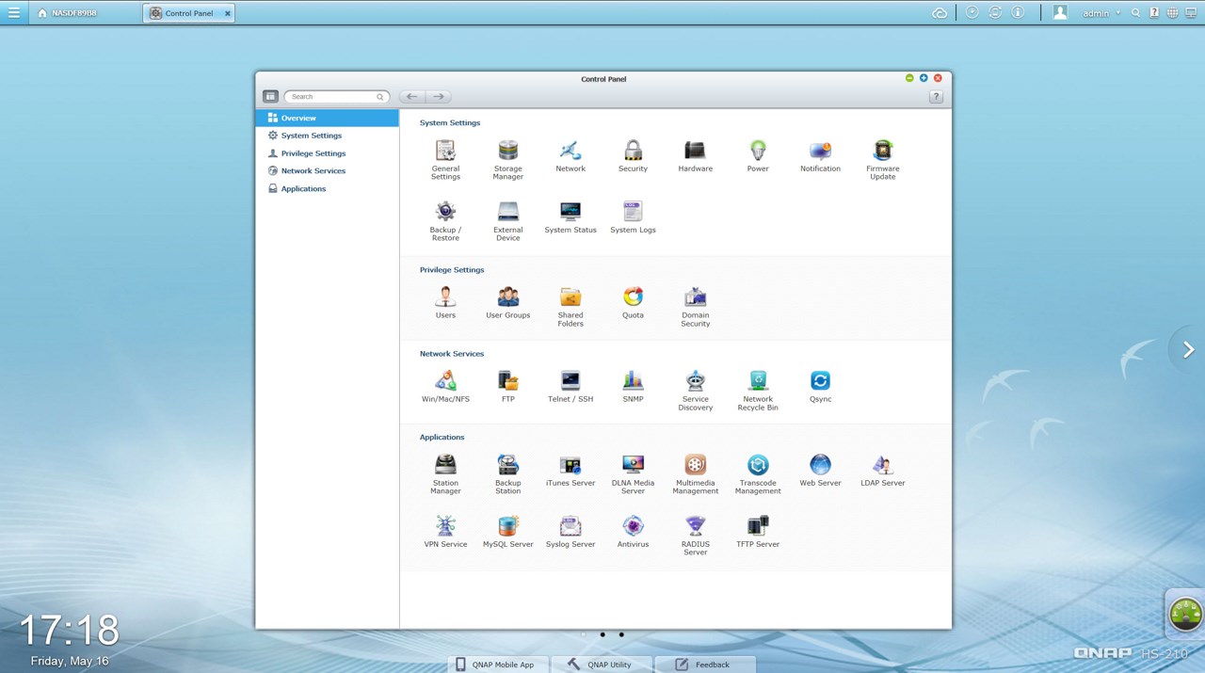Select Network Services in the sidebar
The image size is (1205, 673).
[x=327, y=171]
